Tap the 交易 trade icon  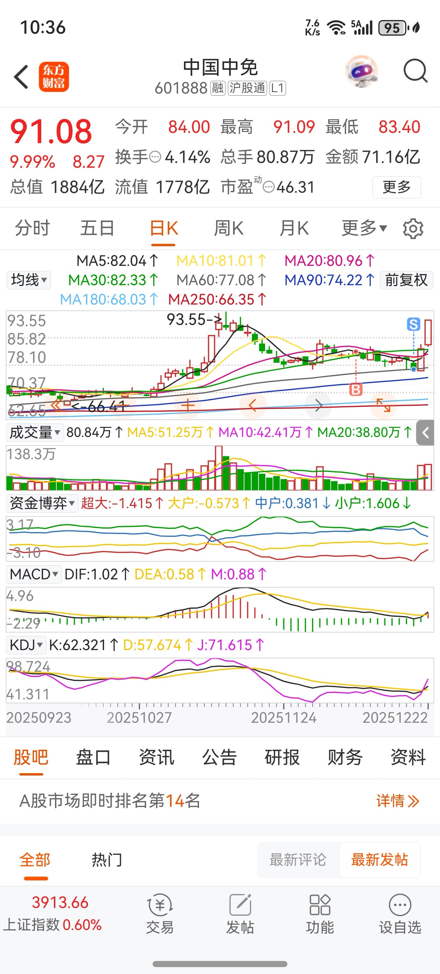[x=160, y=915]
